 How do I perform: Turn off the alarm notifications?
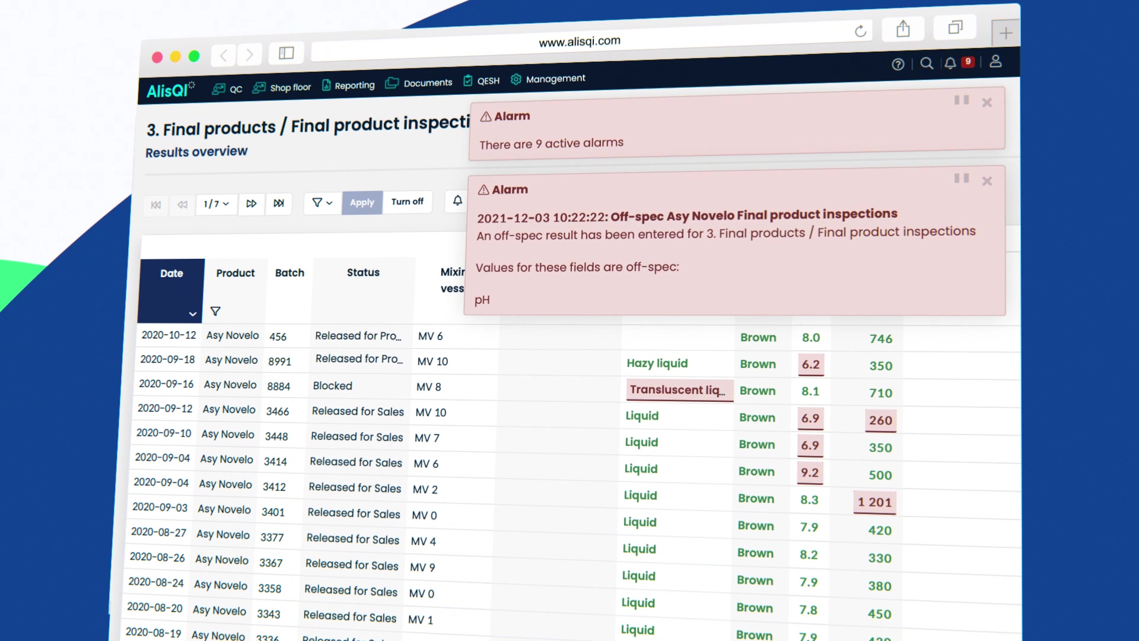coord(408,202)
